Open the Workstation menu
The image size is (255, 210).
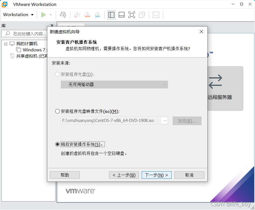[18, 15]
